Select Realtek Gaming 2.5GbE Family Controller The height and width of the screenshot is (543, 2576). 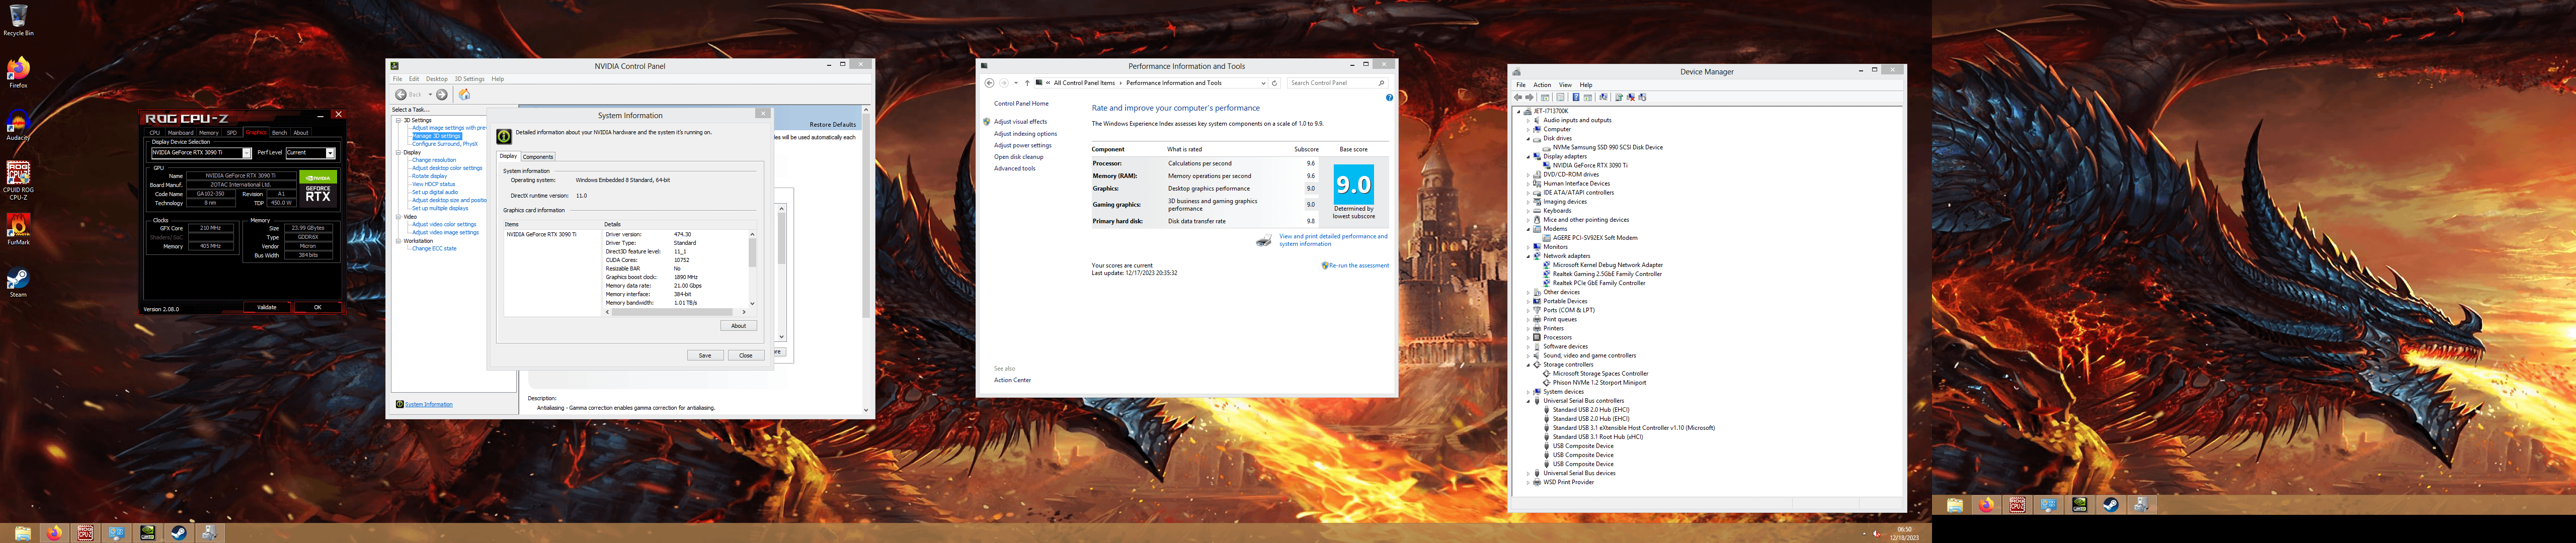(1607, 274)
